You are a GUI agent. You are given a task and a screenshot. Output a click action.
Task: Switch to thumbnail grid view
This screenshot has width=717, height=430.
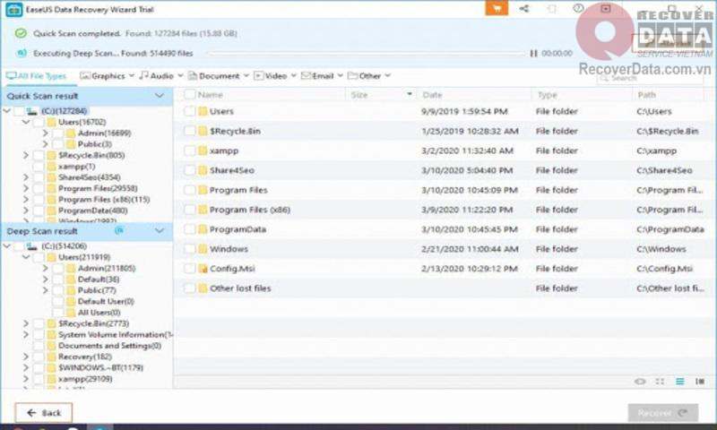coord(660,382)
